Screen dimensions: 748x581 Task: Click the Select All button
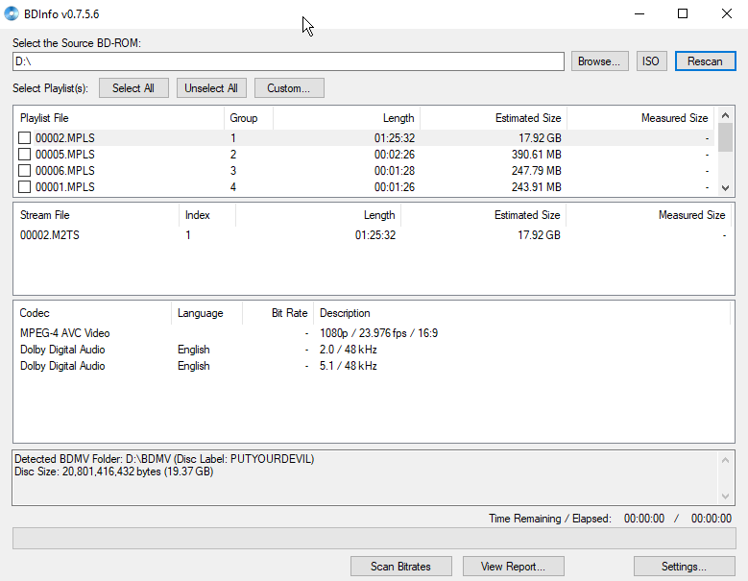tap(133, 88)
